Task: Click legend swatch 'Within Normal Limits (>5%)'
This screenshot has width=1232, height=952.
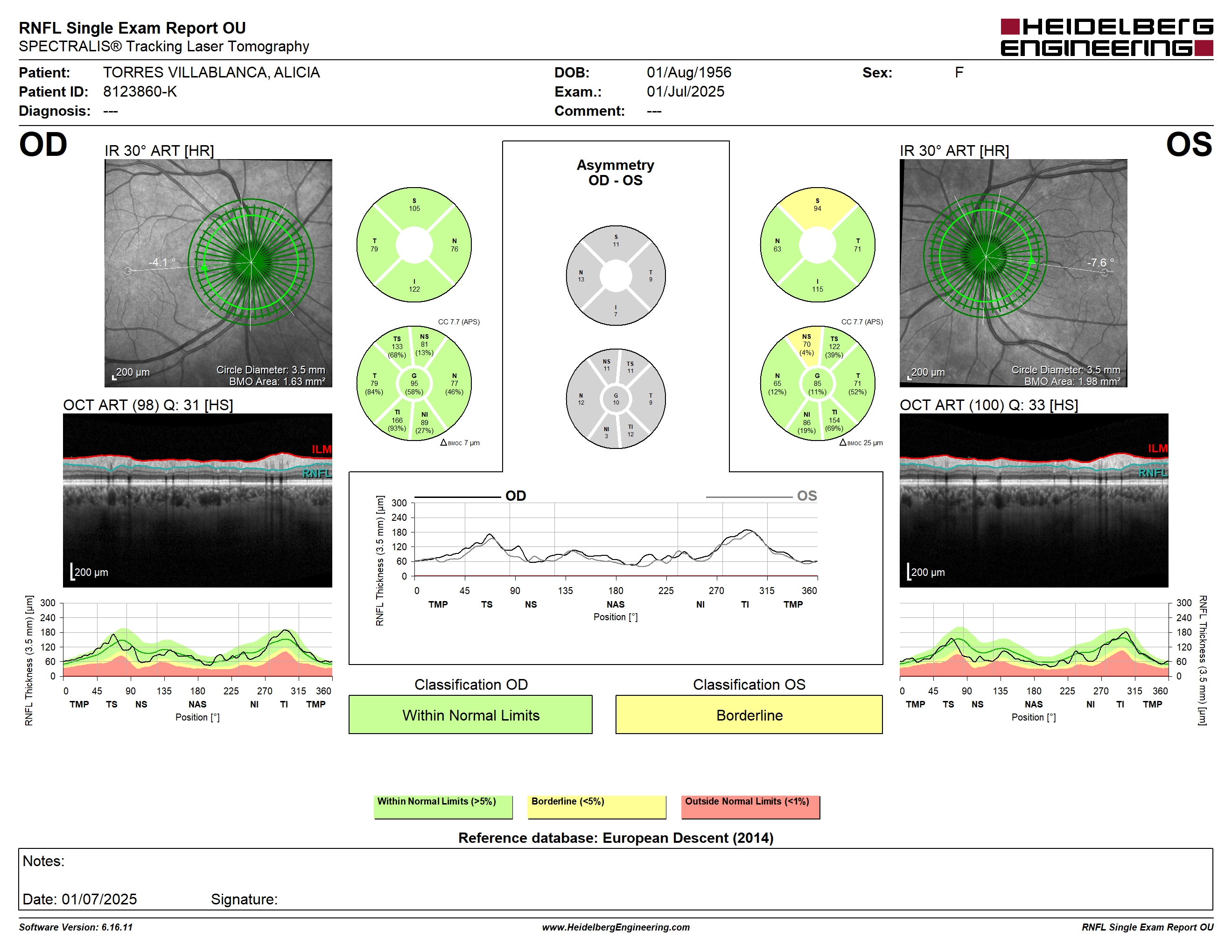Action: (443, 807)
